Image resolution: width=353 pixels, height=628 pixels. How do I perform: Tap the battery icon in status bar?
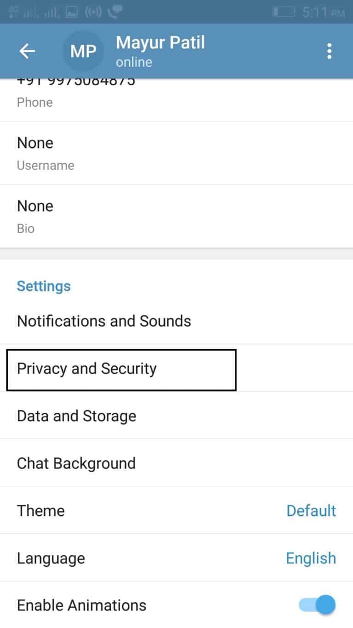(x=284, y=12)
